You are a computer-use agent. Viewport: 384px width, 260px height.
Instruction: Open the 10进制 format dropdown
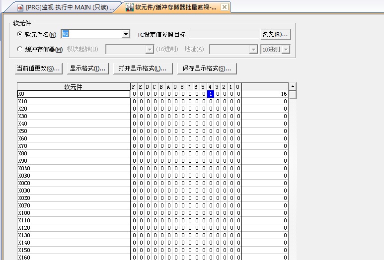pyautogui.click(x=286, y=49)
